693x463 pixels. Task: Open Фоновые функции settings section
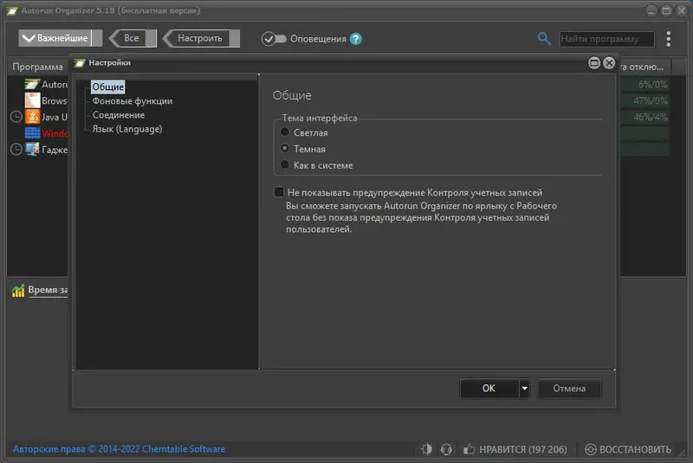pos(133,100)
